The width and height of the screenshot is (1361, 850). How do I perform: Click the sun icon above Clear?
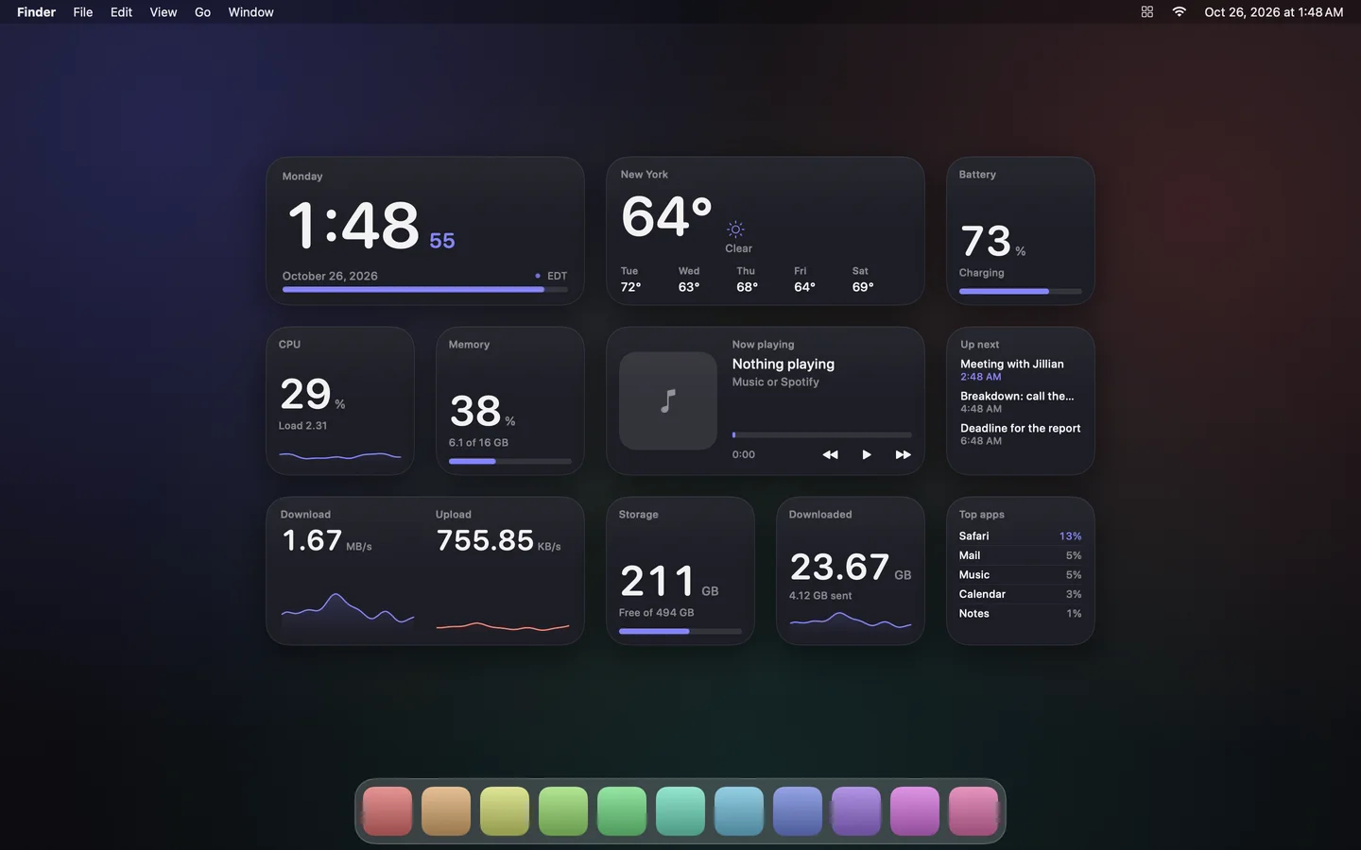click(x=735, y=229)
